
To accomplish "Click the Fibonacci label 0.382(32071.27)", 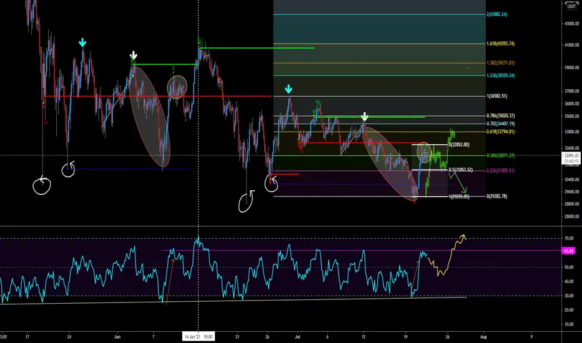I will 500,156.
